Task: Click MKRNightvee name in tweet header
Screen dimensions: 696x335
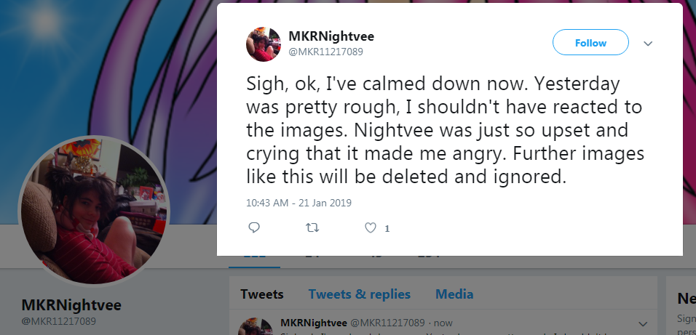Action: (x=331, y=36)
